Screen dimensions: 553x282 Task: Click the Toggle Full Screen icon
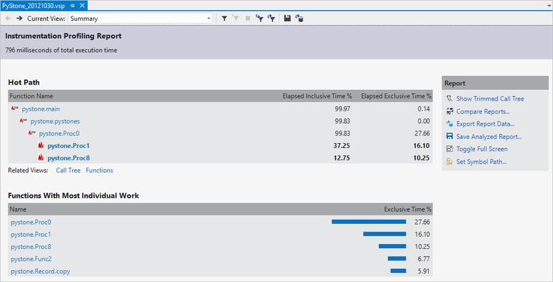pos(449,149)
